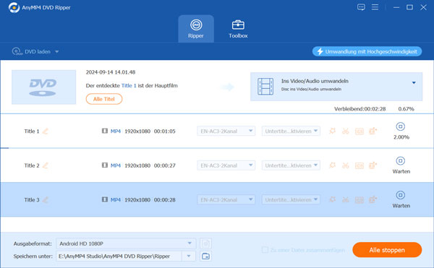Open the feedback chat icon in title bar

point(361,7)
